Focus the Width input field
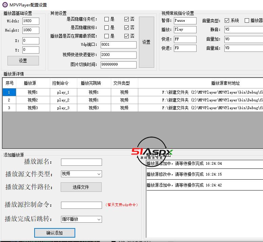This screenshot has width=263, height=242. point(31,21)
